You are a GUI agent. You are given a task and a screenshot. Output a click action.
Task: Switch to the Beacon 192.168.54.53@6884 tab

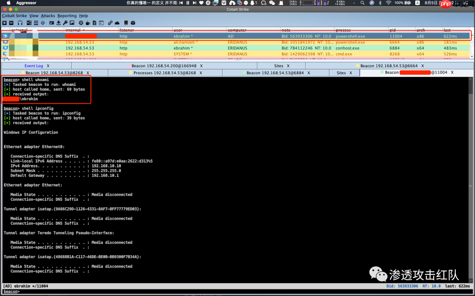point(275,73)
